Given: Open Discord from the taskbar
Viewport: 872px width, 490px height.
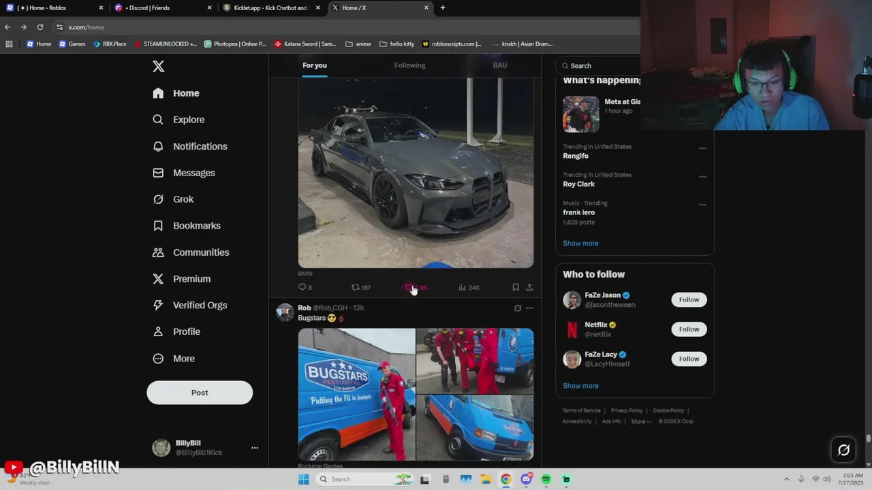Looking at the screenshot, I should 526,479.
